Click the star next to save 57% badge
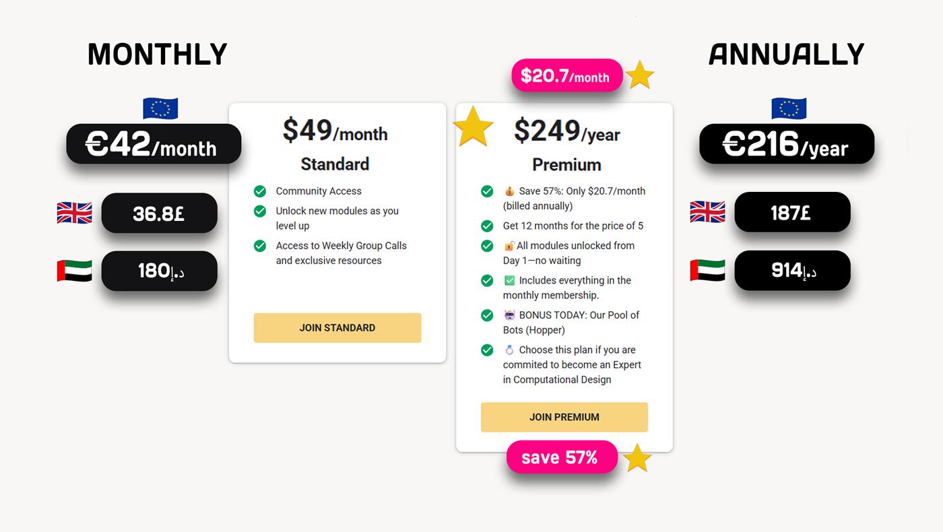Image resolution: width=943 pixels, height=532 pixels. (x=637, y=459)
